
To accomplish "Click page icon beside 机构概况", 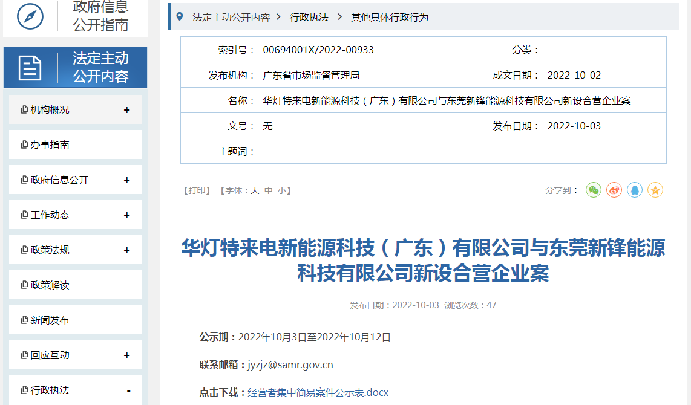I will [25, 109].
